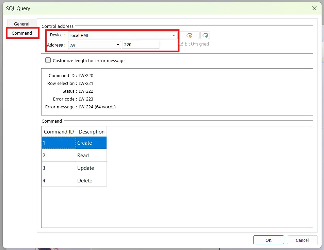Open the address tag library icon
Image resolution: width=324 pixels, height=250 pixels.
click(190, 35)
